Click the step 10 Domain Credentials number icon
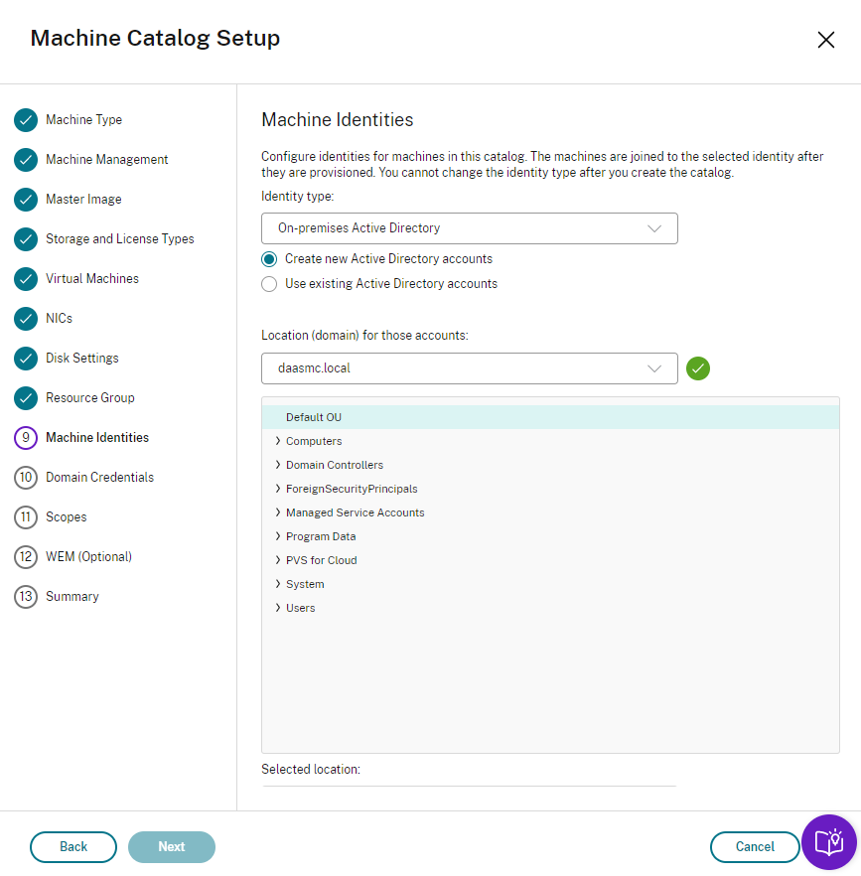861x876 pixels. click(x=26, y=478)
